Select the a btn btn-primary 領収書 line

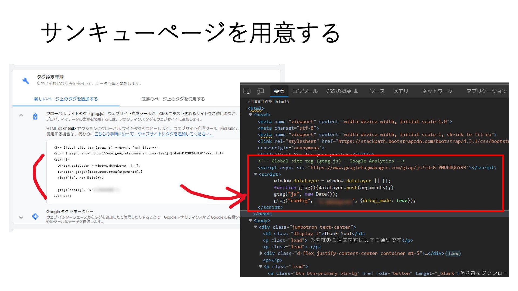click(x=388, y=273)
